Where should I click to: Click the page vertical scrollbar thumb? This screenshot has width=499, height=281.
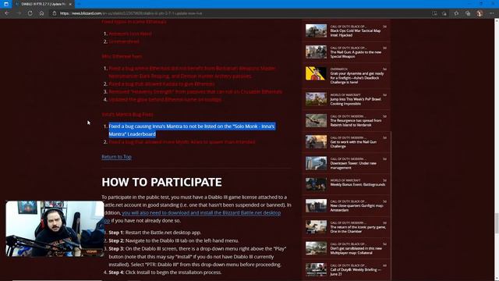(496, 224)
